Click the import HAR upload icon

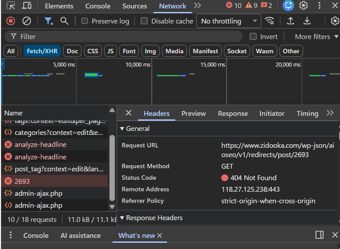pos(291,21)
